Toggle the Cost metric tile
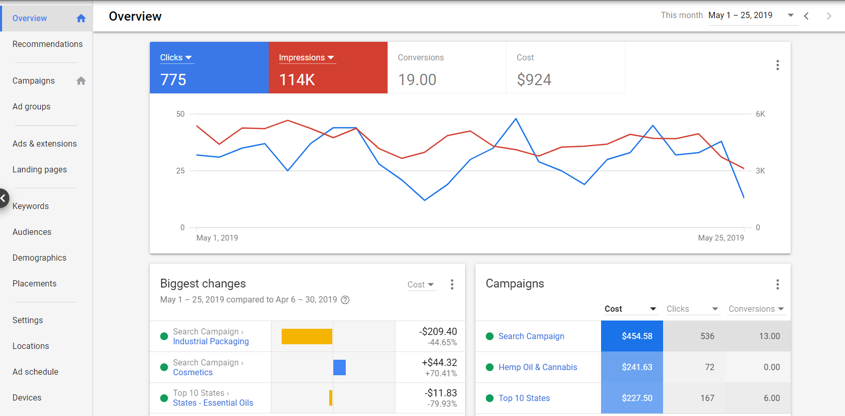 tap(565, 68)
